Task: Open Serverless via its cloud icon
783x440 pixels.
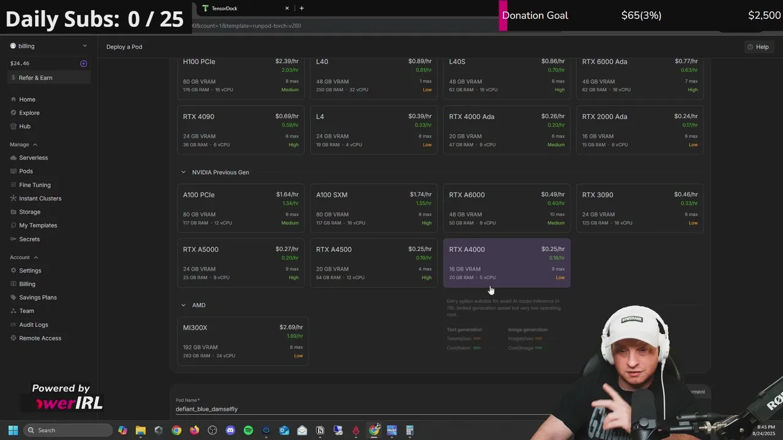Action: tap(13, 158)
